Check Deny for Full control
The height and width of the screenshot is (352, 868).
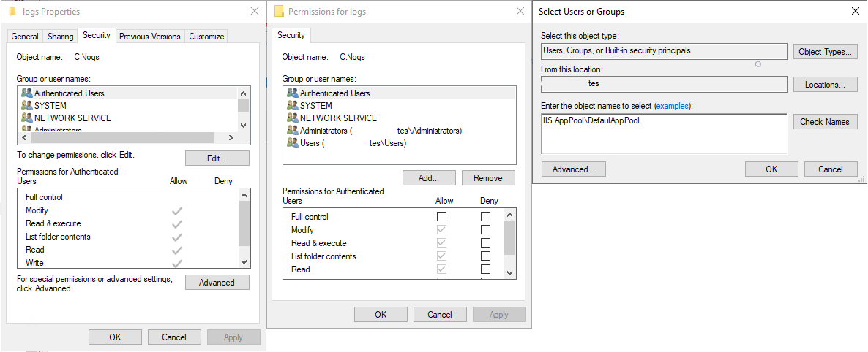(485, 217)
